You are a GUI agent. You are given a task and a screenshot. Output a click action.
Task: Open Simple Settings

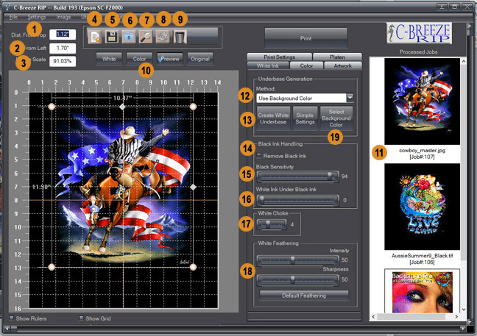tap(305, 118)
